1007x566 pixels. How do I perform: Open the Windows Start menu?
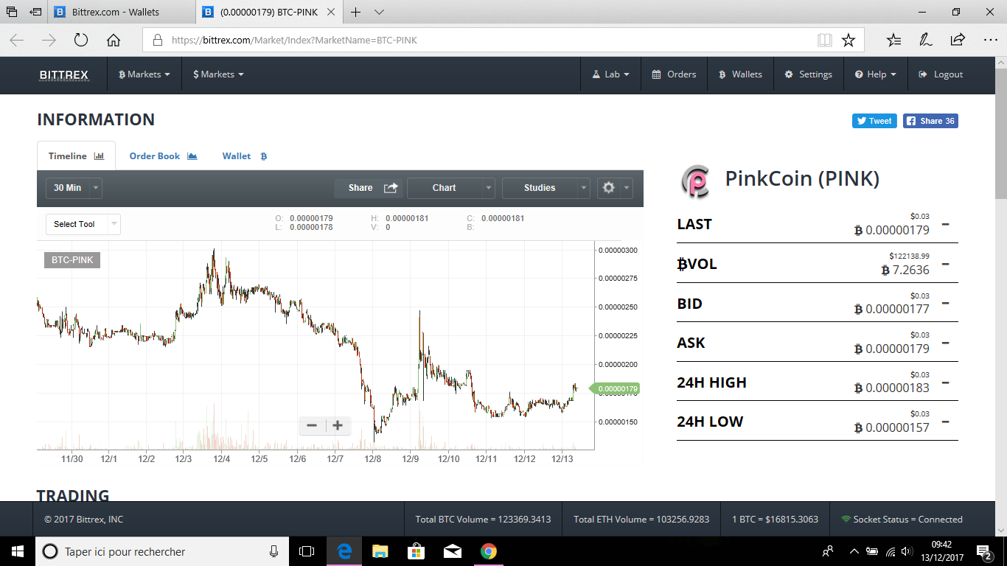click(x=18, y=551)
